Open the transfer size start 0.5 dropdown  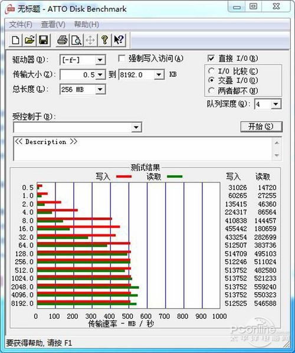(x=100, y=74)
